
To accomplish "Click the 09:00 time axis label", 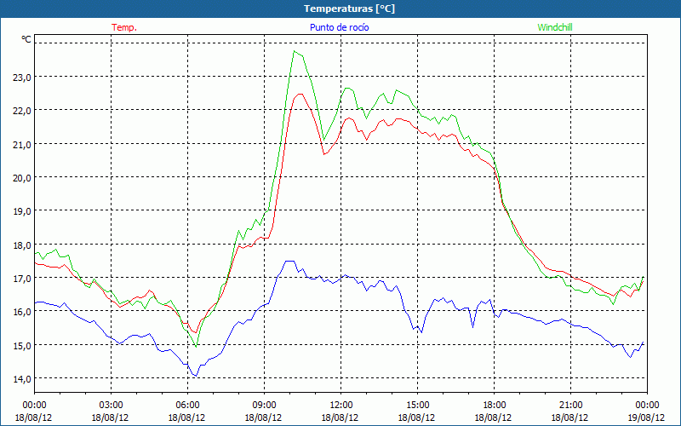I will coord(264,406).
